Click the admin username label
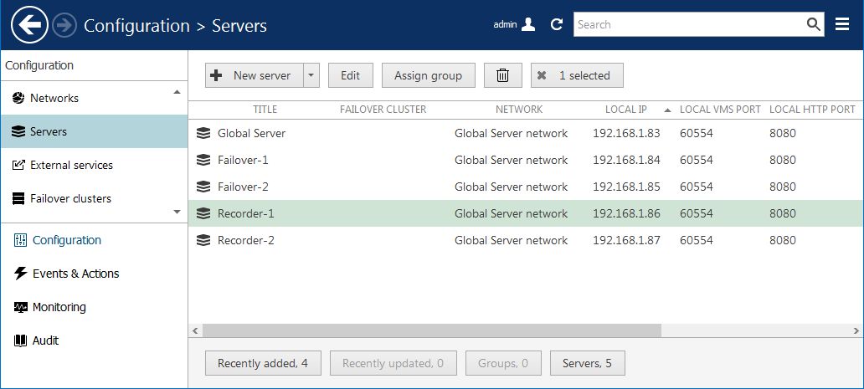The width and height of the screenshot is (864, 389). click(x=506, y=24)
